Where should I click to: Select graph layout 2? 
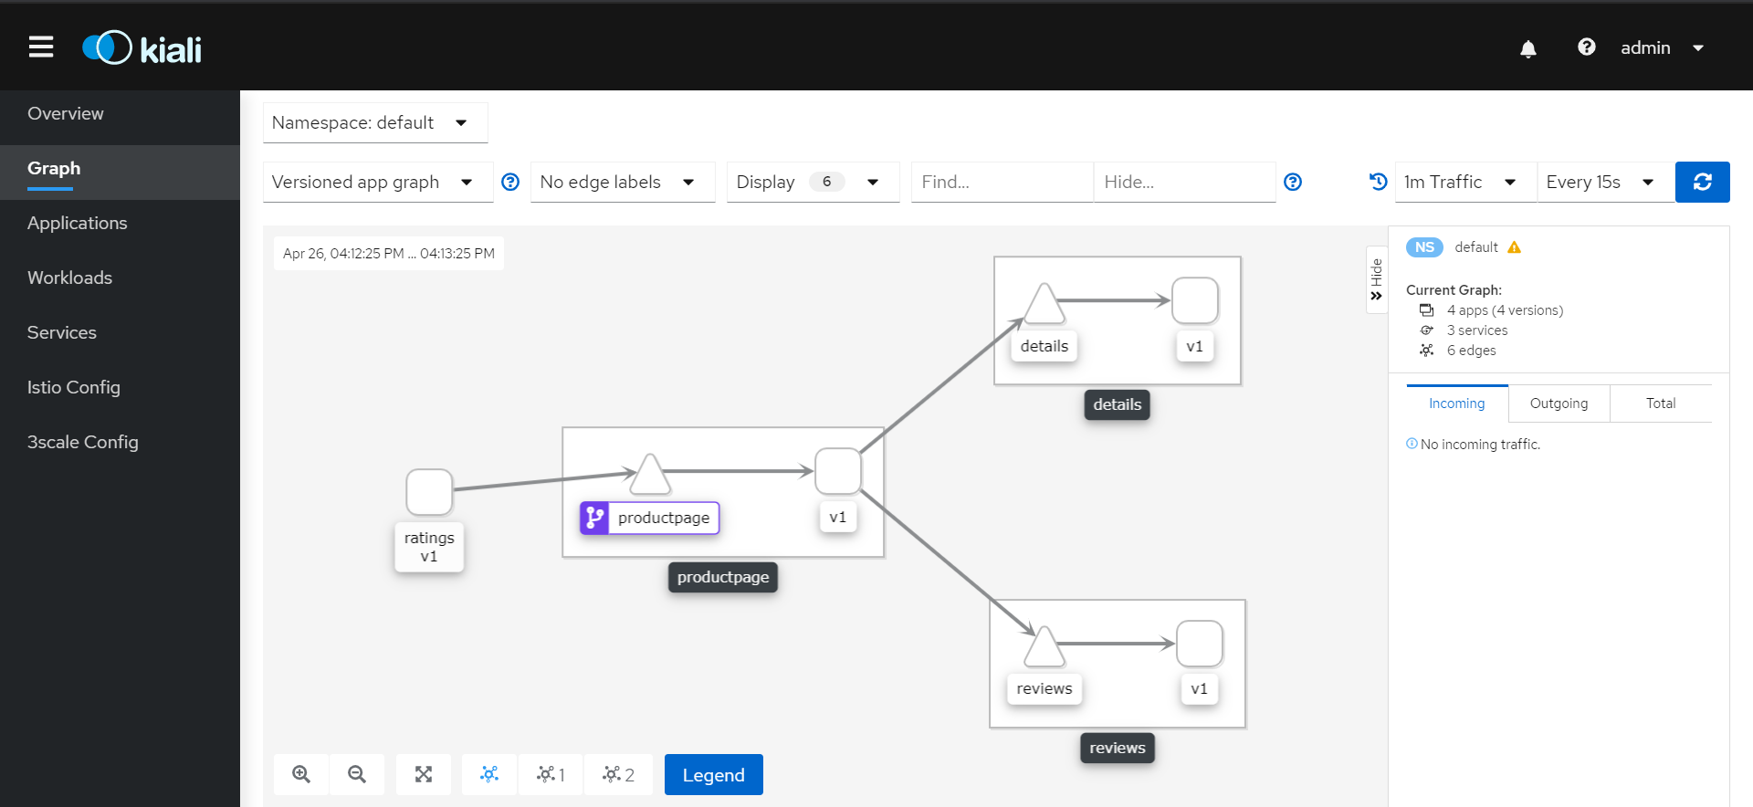tap(618, 774)
